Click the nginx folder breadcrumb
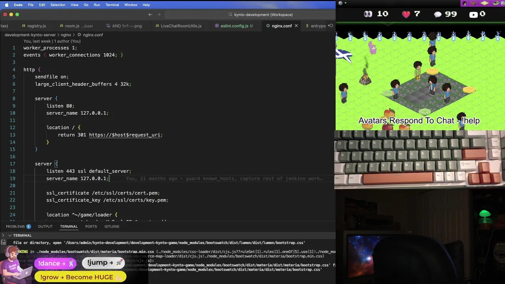The width and height of the screenshot is (505, 284). [66, 35]
